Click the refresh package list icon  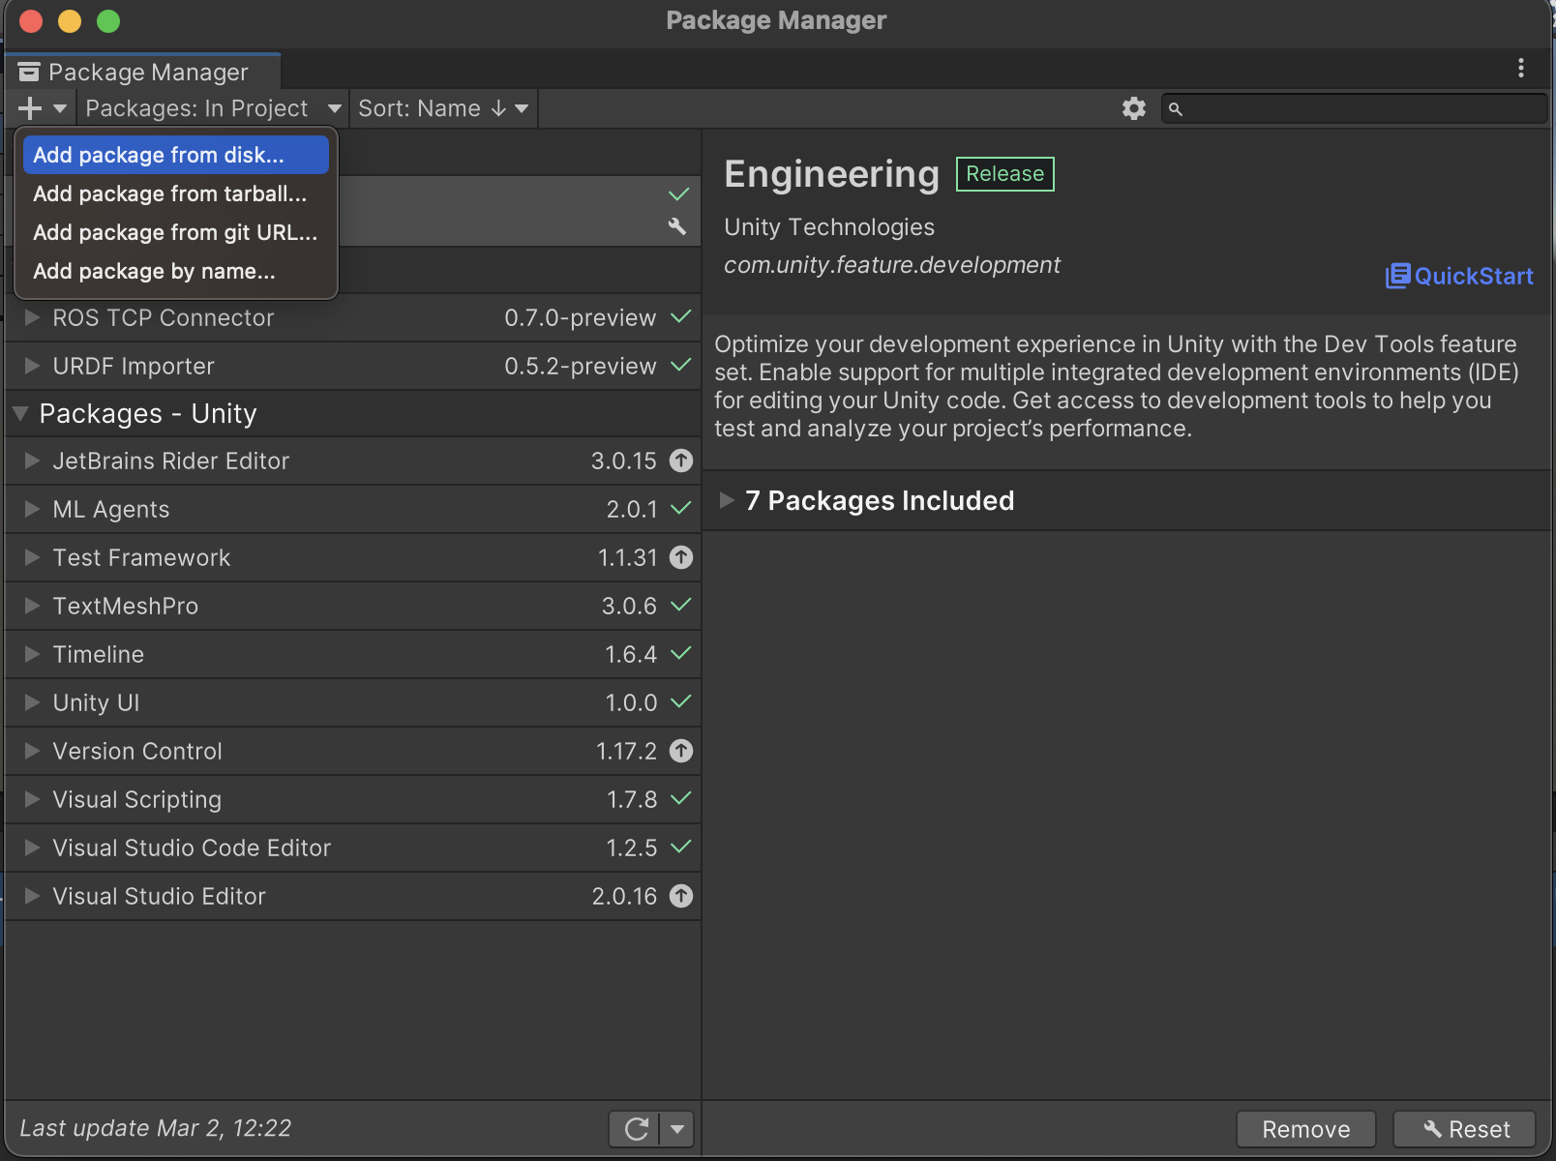tap(636, 1129)
